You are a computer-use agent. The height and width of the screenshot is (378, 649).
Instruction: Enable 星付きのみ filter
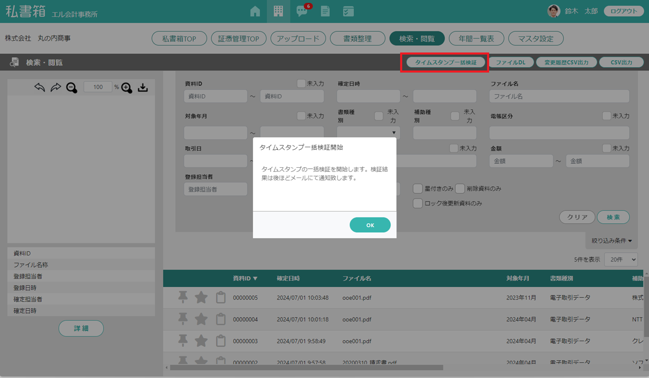418,189
